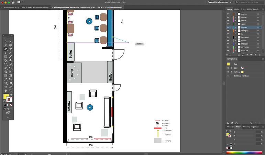Hide the verlaging layer

[x=228, y=31]
